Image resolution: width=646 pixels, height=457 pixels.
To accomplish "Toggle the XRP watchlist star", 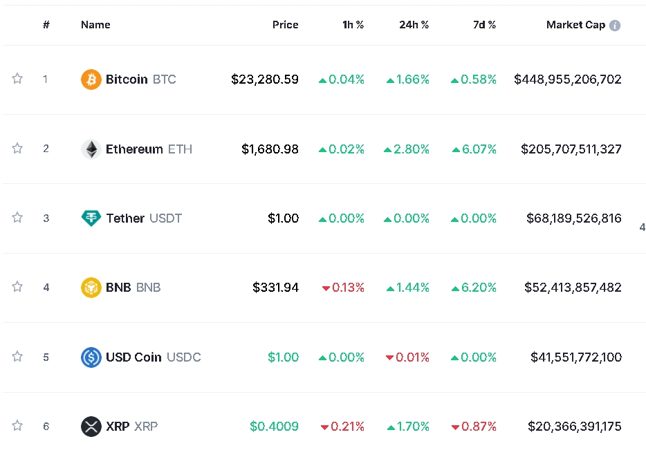I will (x=17, y=426).
